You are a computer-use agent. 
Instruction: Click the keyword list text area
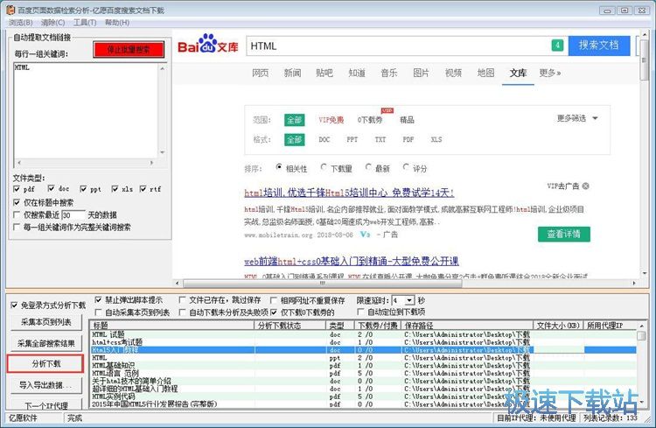click(87, 110)
